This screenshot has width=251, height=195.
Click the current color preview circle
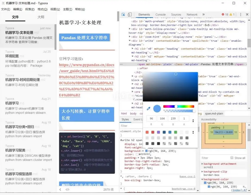pyautogui.click(x=157, y=109)
